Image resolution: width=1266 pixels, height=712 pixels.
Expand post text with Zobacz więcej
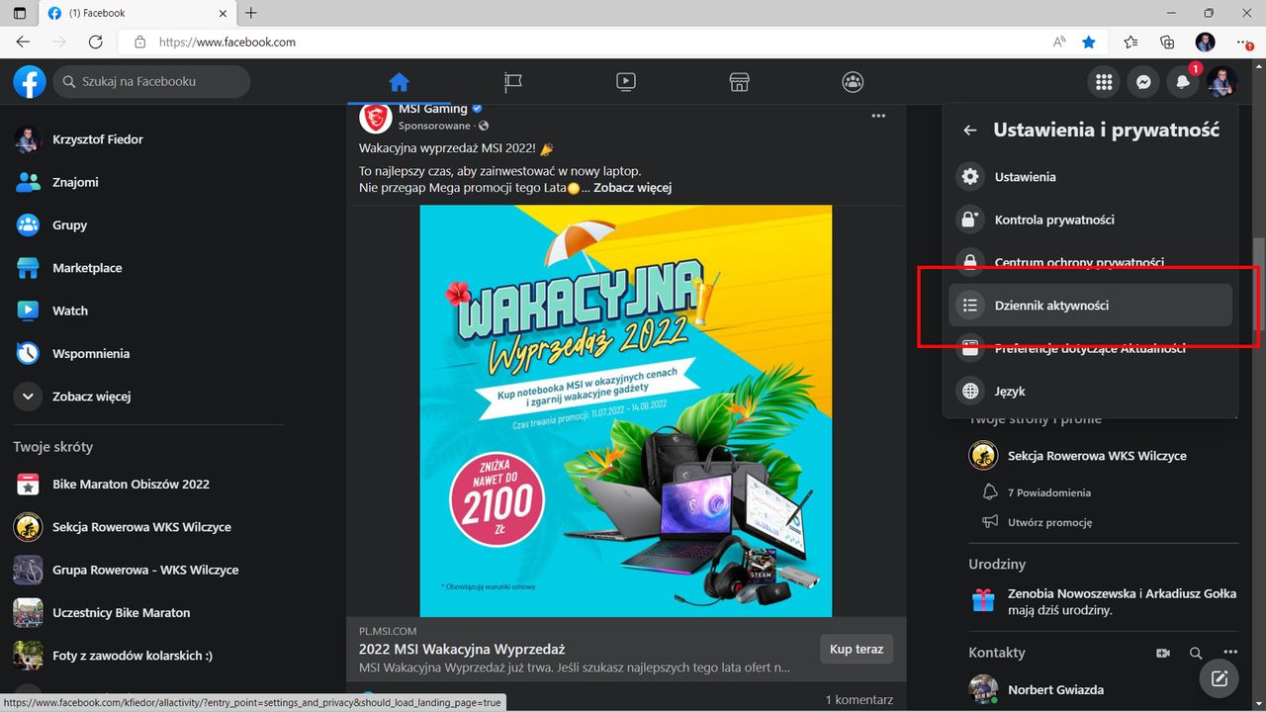click(x=633, y=188)
